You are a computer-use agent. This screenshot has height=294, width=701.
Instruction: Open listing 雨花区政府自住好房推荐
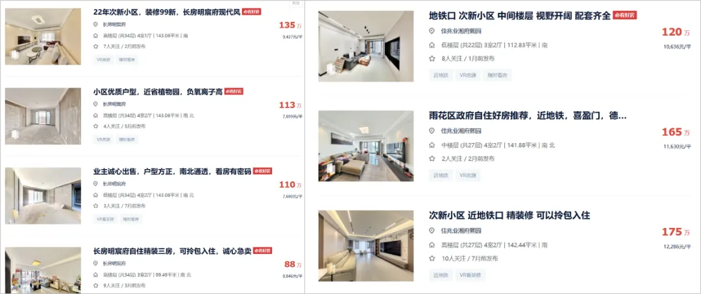coord(528,116)
